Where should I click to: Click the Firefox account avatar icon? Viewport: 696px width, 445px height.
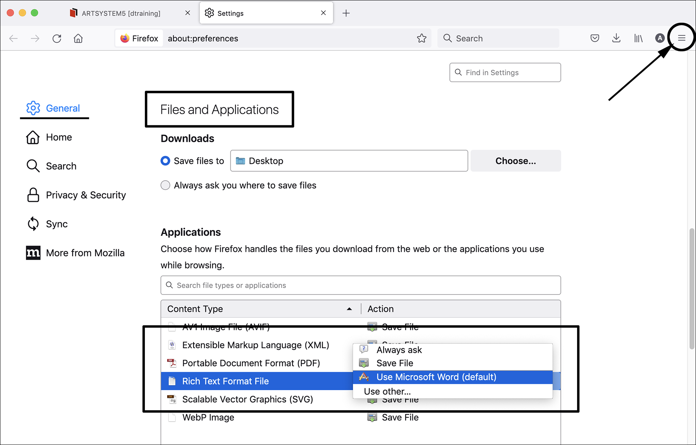pyautogui.click(x=660, y=38)
